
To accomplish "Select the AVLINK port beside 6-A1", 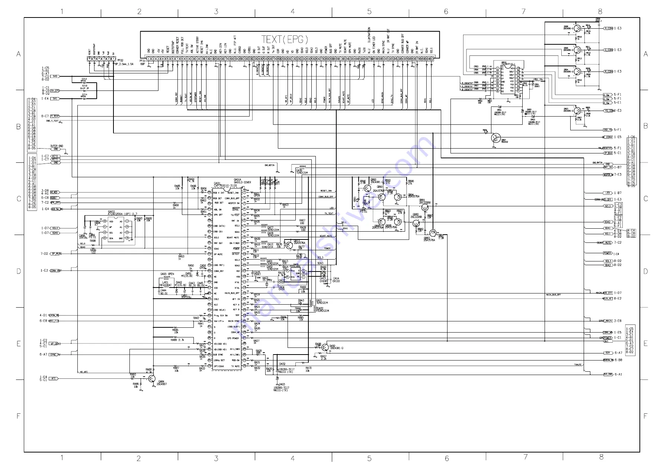I will click(608, 375).
